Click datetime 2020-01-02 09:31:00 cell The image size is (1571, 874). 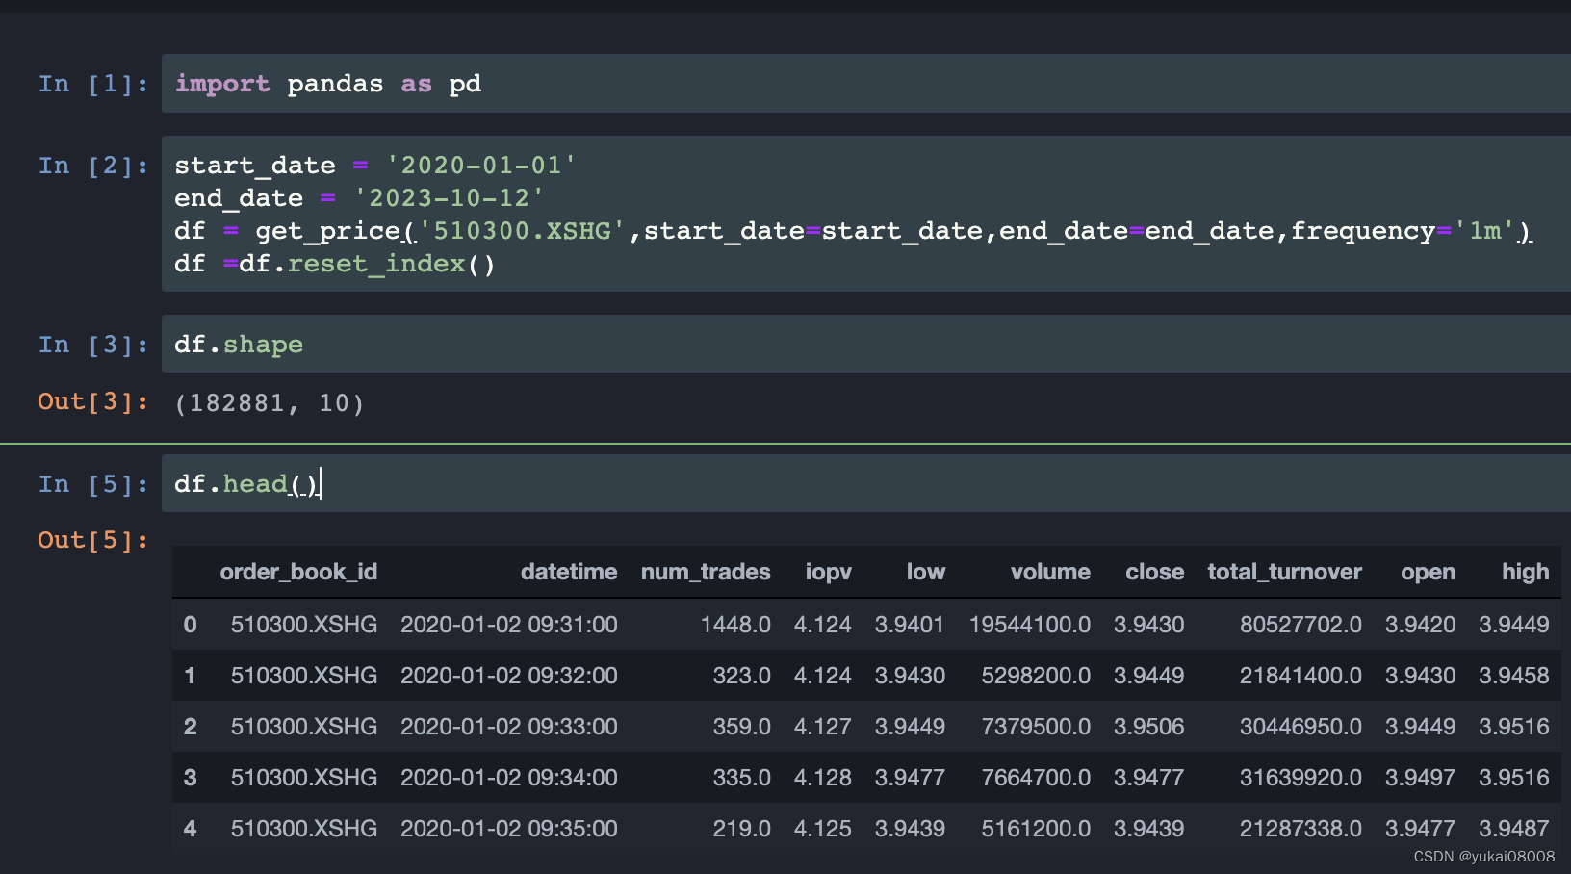509,625
